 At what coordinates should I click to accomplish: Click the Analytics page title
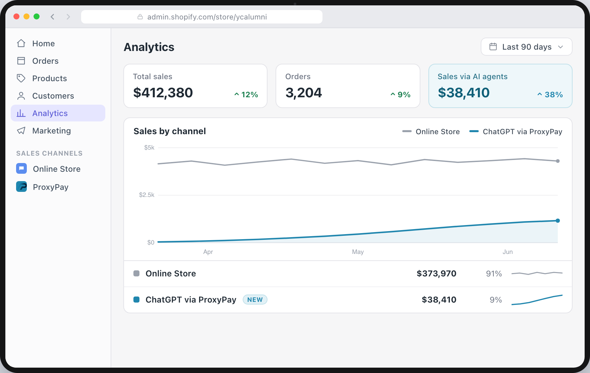point(149,47)
